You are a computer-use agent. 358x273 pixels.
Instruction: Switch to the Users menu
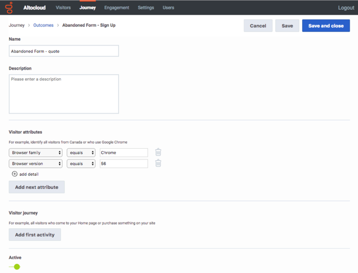tap(168, 7)
